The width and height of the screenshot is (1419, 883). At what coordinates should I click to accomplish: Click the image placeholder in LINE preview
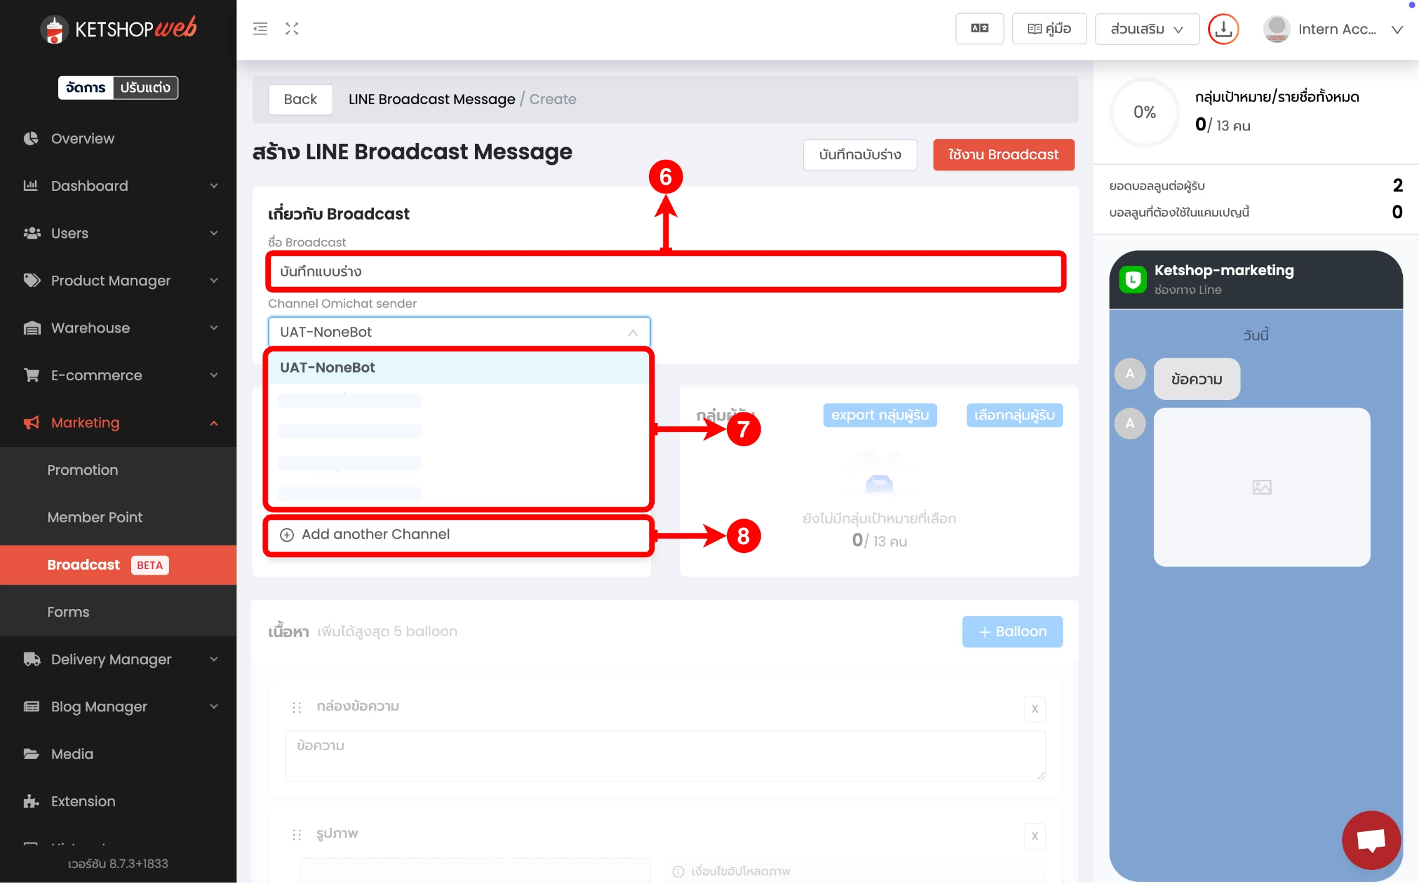point(1261,487)
